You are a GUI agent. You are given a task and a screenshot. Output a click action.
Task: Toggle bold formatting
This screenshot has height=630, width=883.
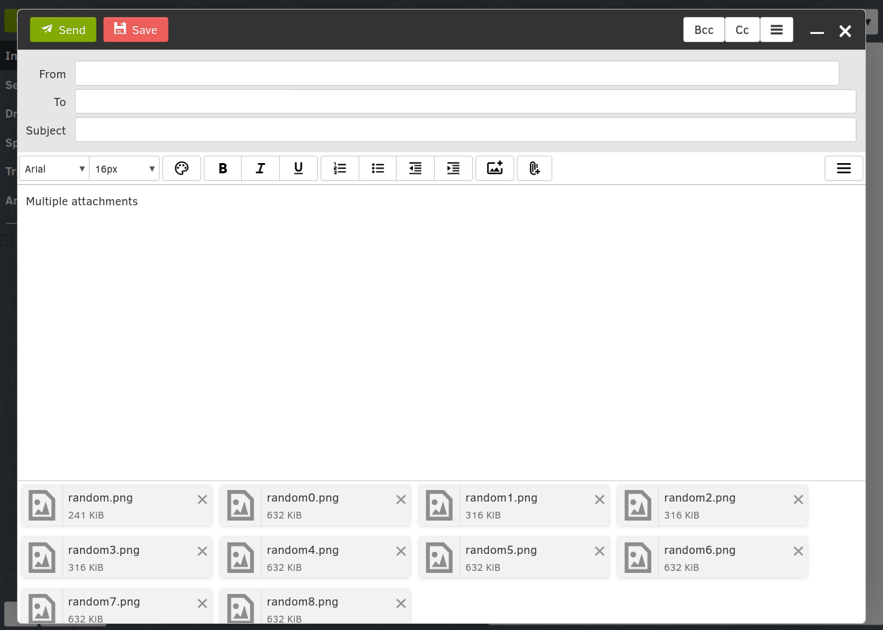(223, 169)
